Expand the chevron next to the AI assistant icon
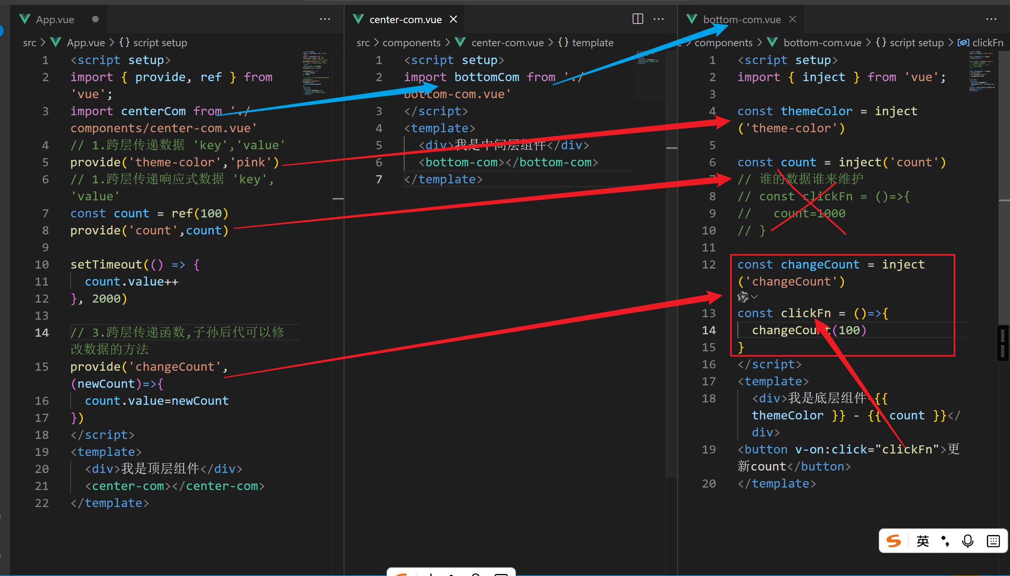Screen dimensions: 1010x576 [754, 297]
